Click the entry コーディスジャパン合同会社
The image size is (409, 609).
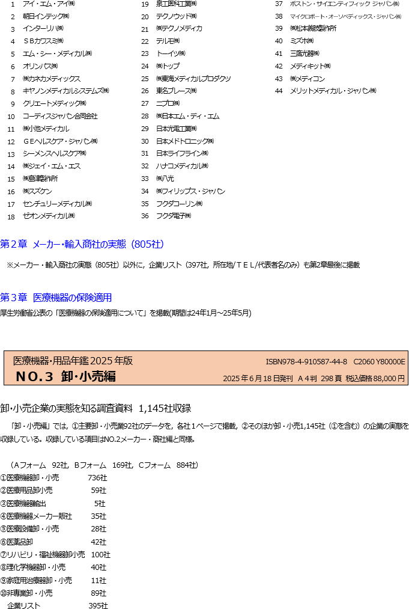coord(60,116)
